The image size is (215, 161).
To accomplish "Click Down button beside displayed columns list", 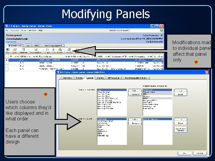I will [180, 94].
